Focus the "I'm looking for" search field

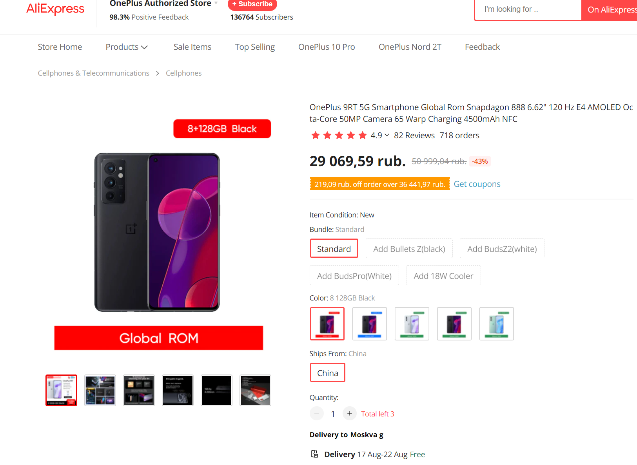(528, 9)
